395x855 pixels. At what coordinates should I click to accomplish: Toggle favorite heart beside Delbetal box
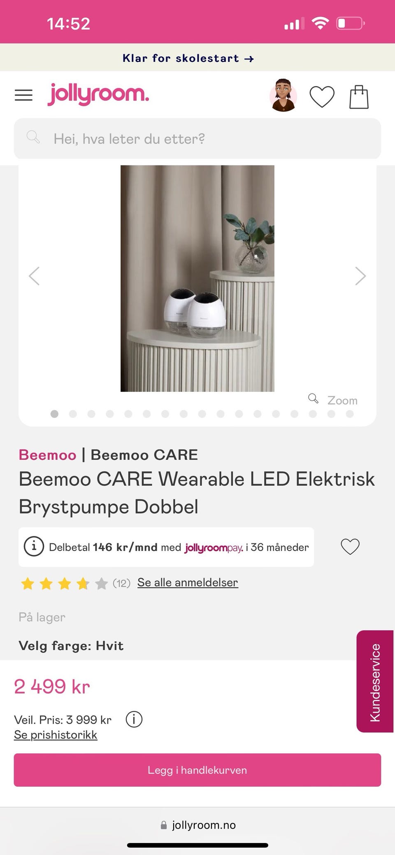point(350,546)
